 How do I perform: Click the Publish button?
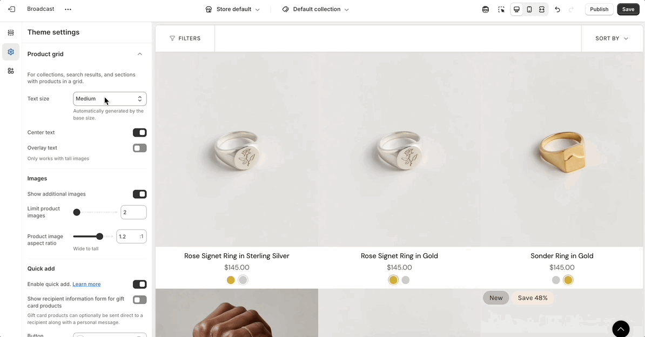coord(599,9)
